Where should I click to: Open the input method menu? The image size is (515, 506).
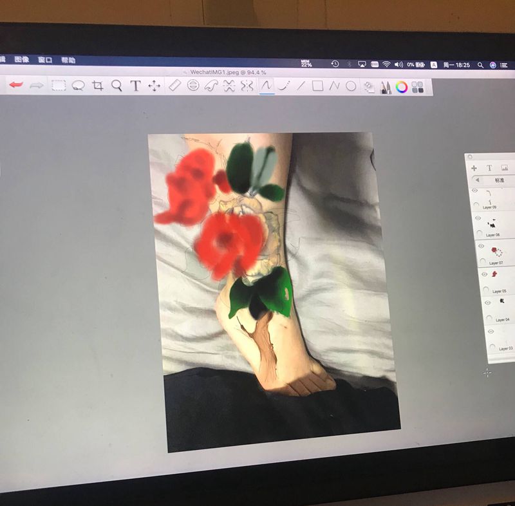[434, 65]
